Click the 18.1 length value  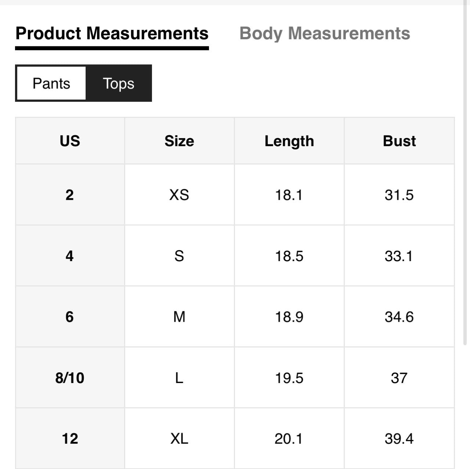point(289,195)
